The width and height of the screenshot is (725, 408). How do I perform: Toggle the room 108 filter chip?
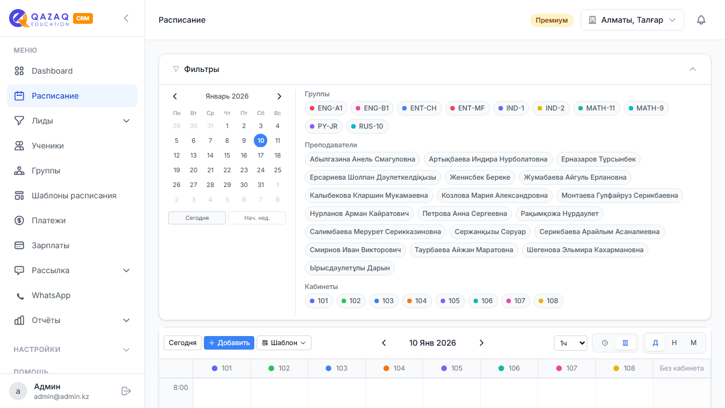point(548,301)
